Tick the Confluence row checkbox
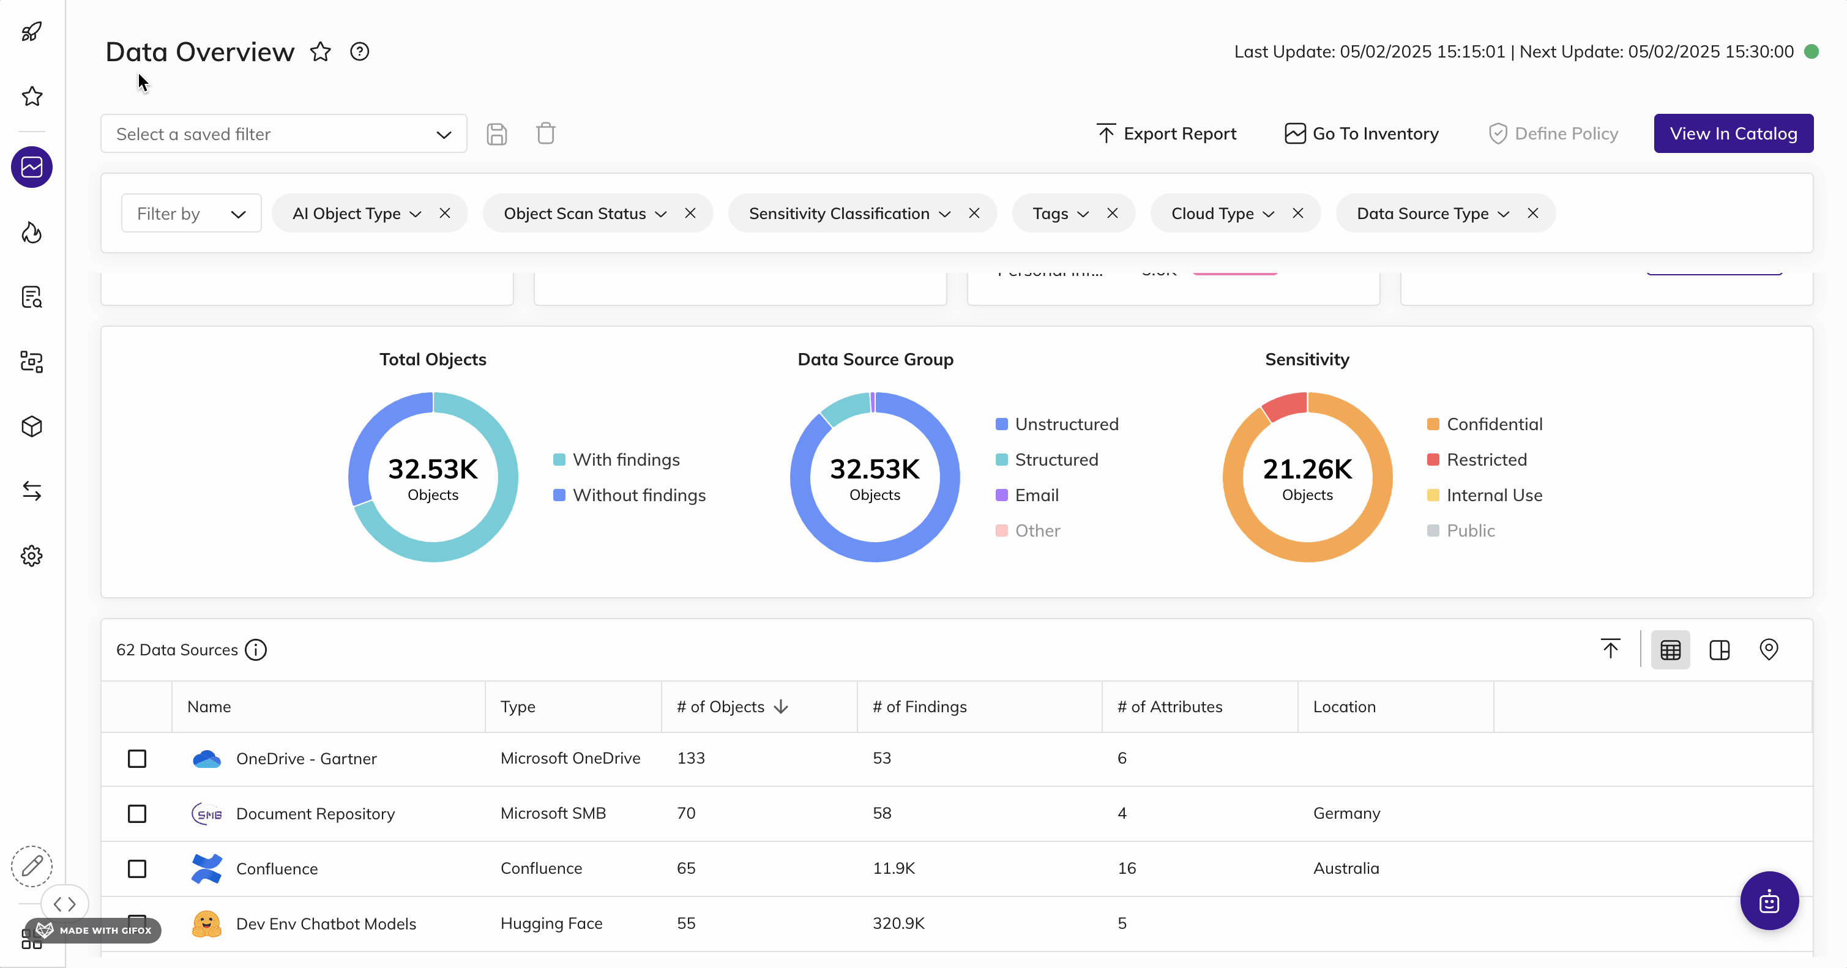 point(137,869)
